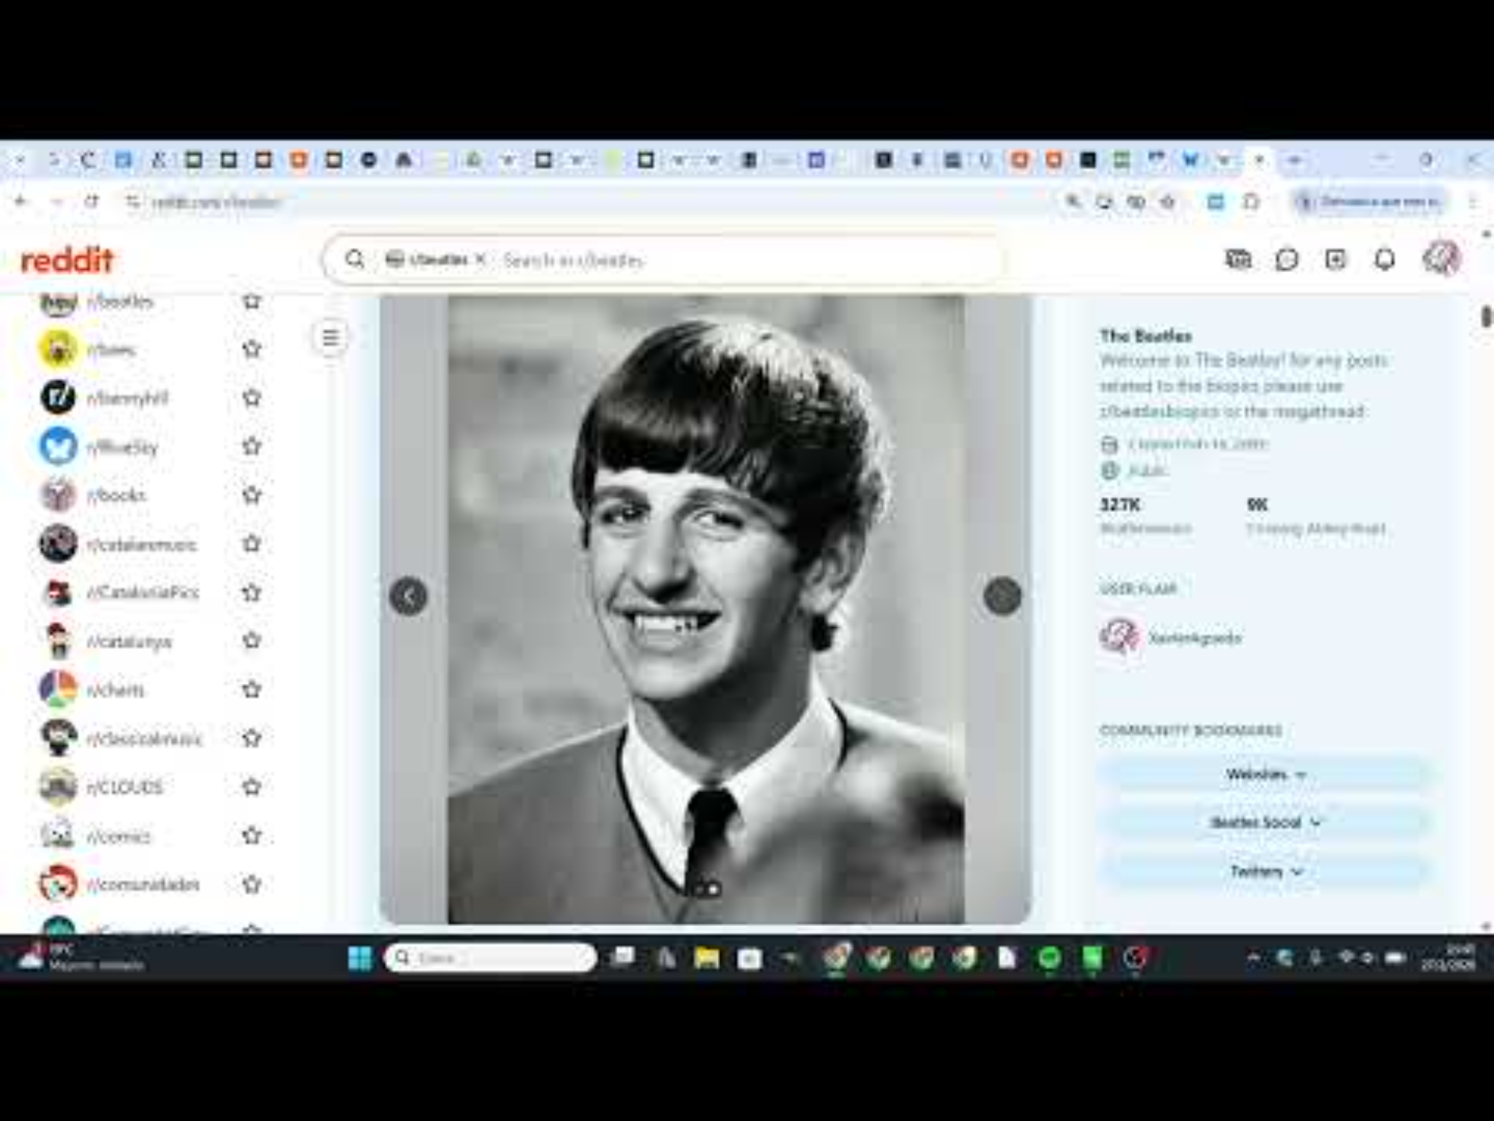Click the Create post plus icon
Viewport: 1494px width, 1121px height.
[1335, 259]
